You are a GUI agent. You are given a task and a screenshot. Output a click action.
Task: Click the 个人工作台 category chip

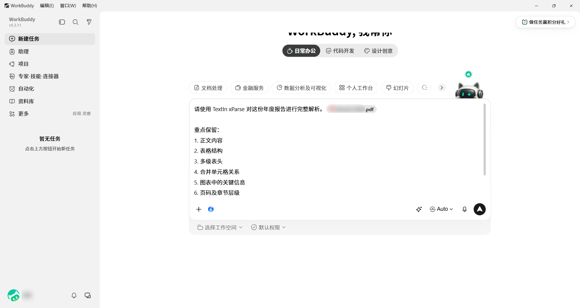356,88
